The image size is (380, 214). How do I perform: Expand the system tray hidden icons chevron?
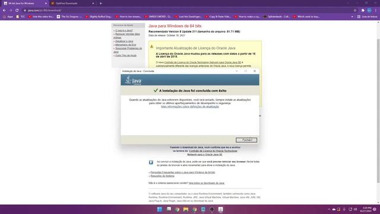(x=329, y=209)
